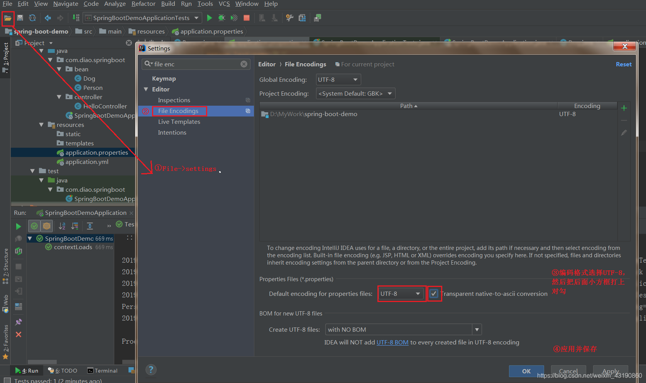Image resolution: width=646 pixels, height=383 pixels.
Task: Click the Open folder toolbar icon
Action: 8,18
